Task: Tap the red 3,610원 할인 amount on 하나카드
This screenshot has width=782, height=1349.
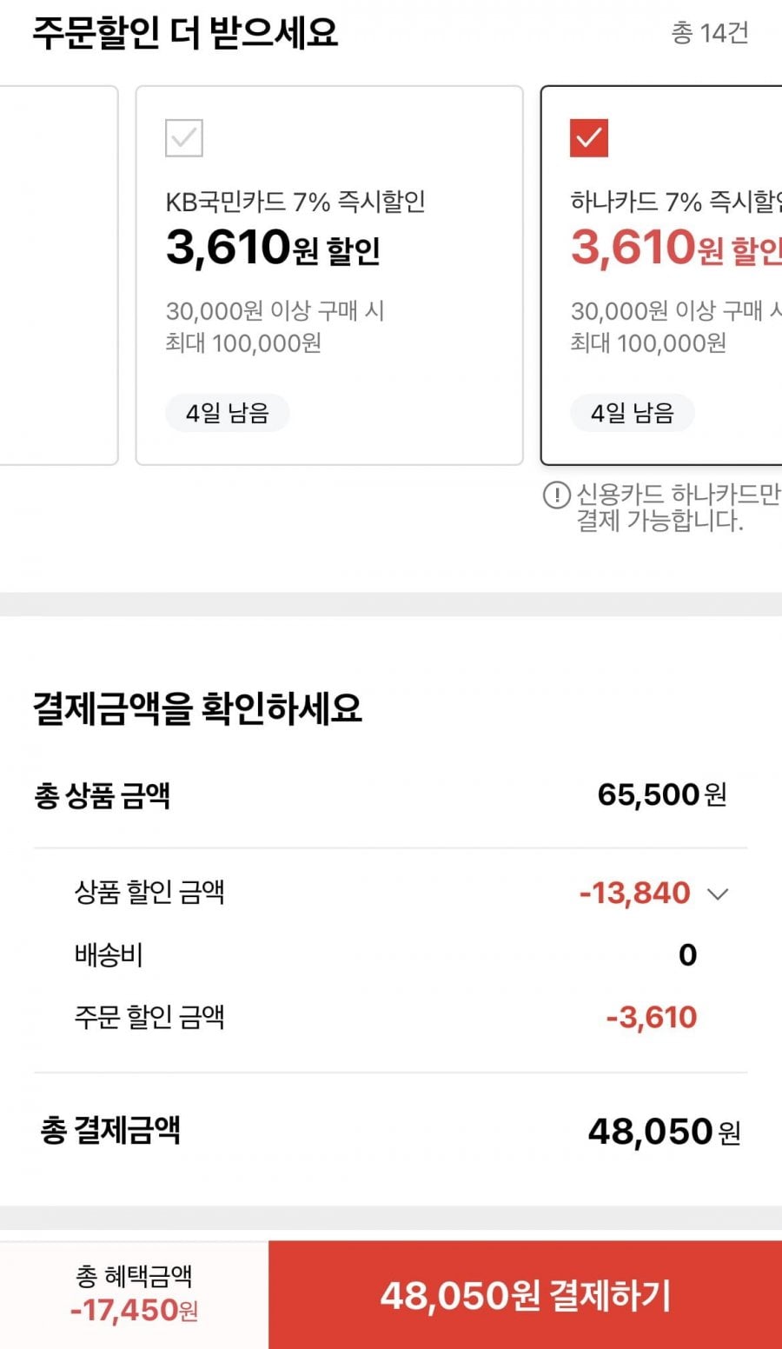Action: point(675,248)
